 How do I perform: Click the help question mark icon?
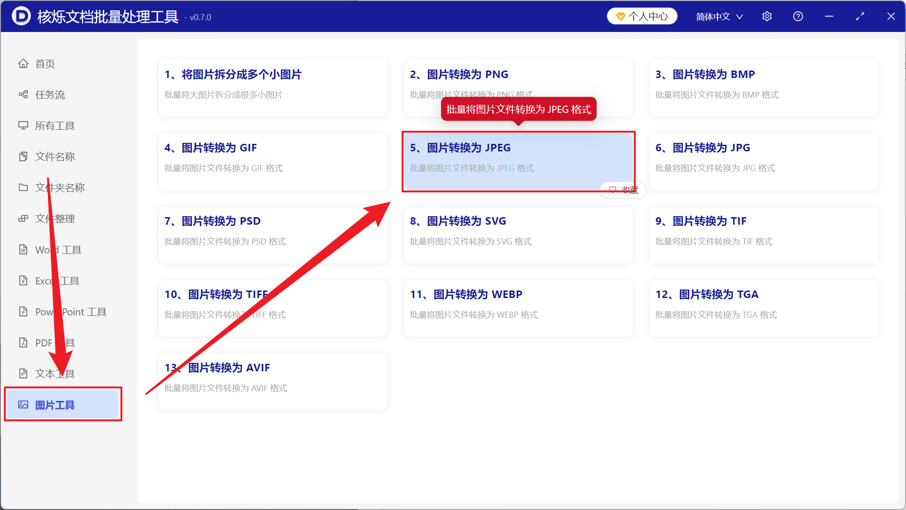[x=798, y=16]
